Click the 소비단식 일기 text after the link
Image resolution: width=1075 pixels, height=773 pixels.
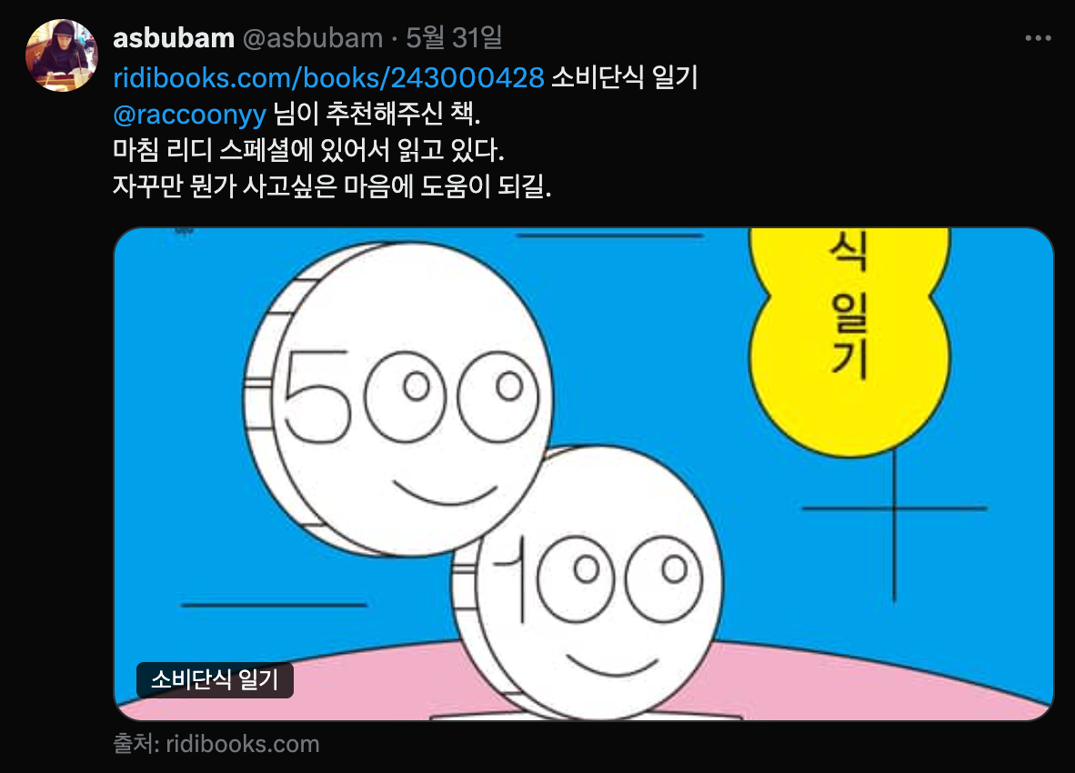624,77
